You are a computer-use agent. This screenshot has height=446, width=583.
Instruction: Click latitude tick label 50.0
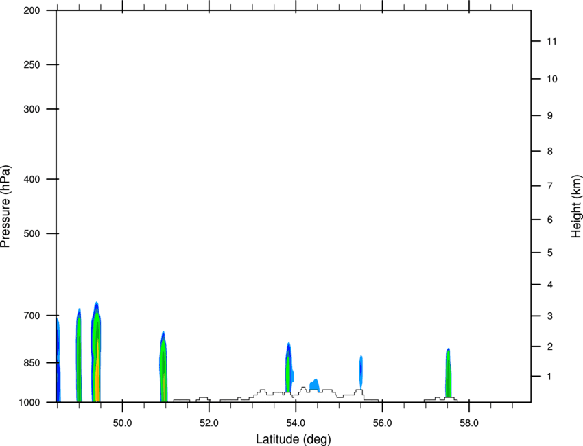point(122,423)
